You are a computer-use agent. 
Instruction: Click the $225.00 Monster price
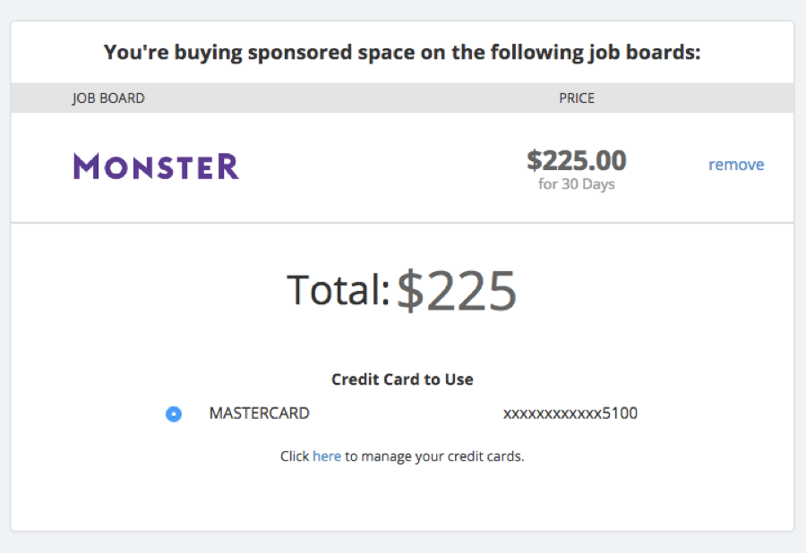[576, 160]
